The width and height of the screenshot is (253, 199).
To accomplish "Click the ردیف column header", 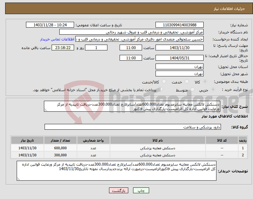I will click(x=243, y=140).
